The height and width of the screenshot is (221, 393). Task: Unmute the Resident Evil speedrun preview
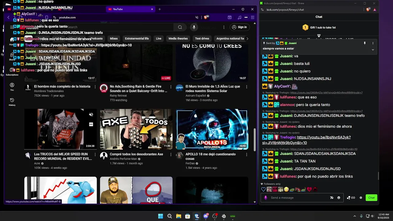(91, 114)
